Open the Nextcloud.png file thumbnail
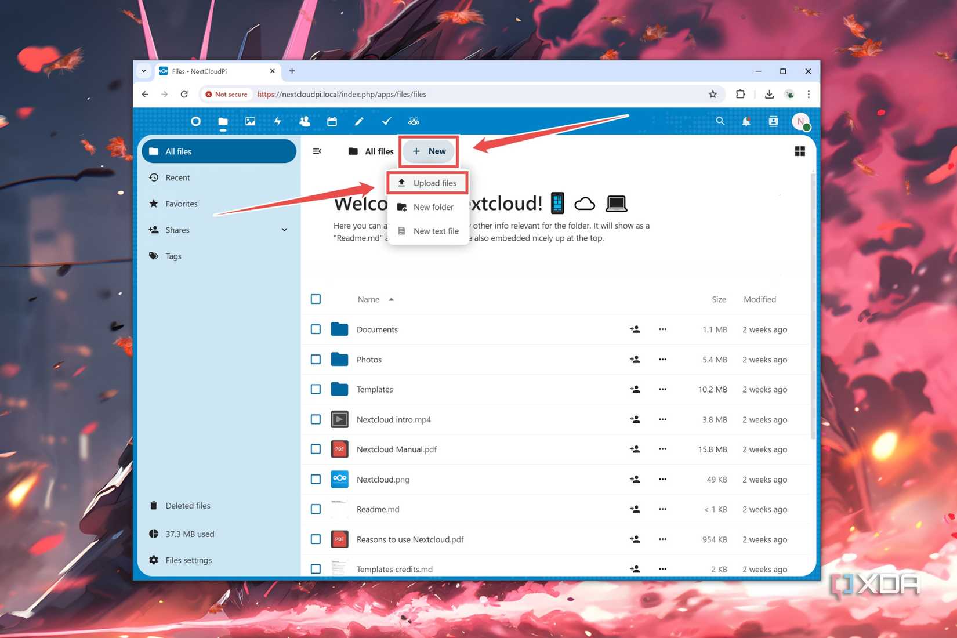The width and height of the screenshot is (957, 638). (339, 479)
